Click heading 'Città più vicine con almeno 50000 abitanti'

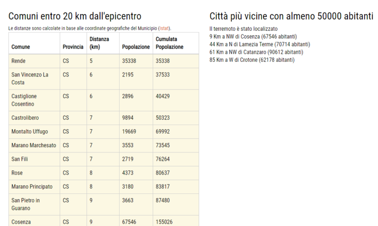coord(291,17)
